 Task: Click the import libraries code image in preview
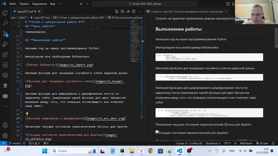click(209, 57)
